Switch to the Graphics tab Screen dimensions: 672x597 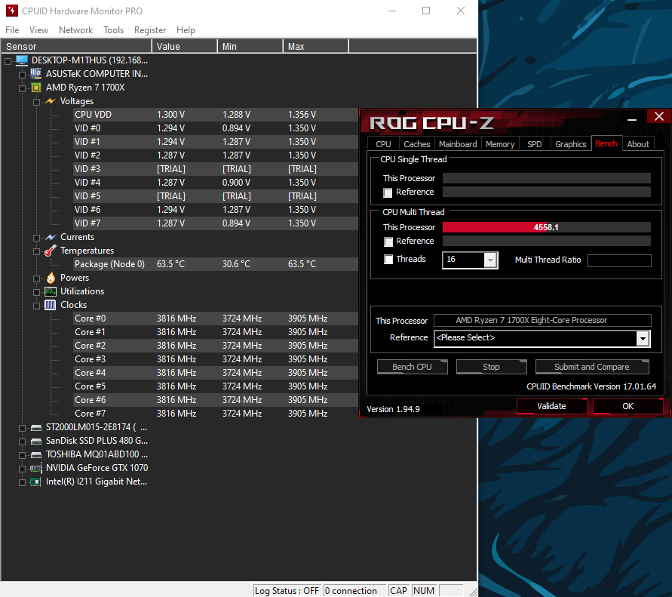click(x=571, y=144)
